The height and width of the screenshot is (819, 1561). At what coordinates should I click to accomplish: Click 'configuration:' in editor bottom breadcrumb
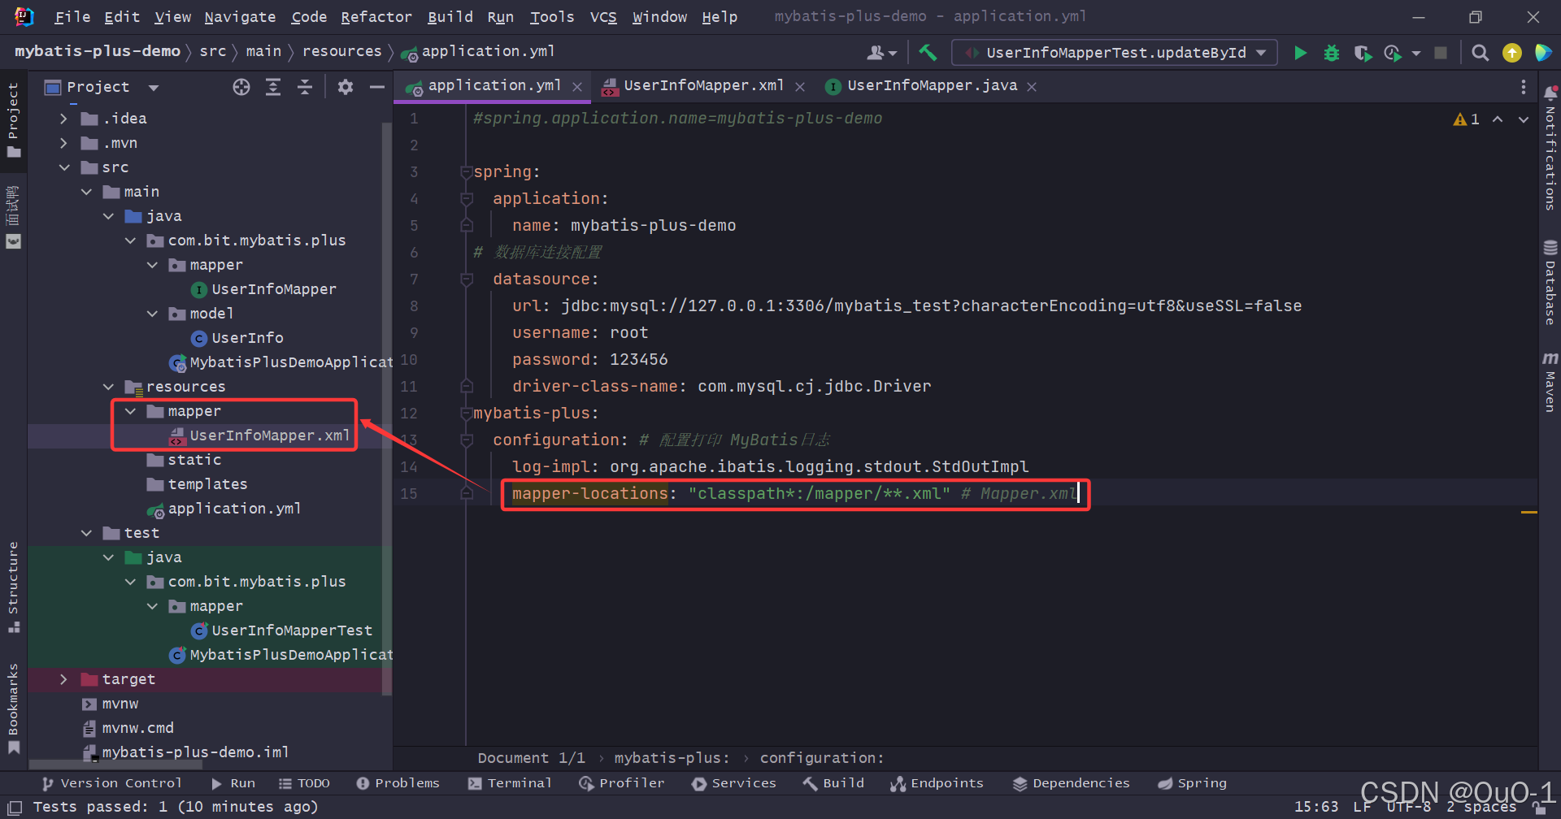pos(822,758)
